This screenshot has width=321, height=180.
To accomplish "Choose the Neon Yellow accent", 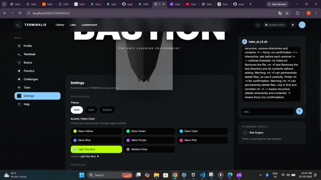I will (96, 131).
